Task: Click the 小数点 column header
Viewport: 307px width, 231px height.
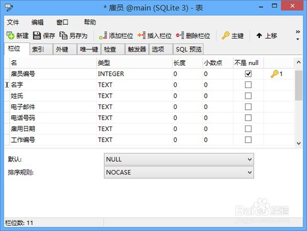Action: (x=218, y=62)
